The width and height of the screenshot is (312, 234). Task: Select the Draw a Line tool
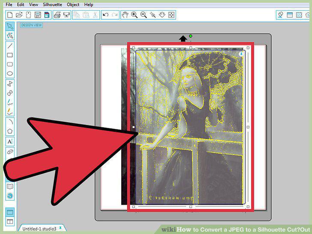tap(10, 46)
